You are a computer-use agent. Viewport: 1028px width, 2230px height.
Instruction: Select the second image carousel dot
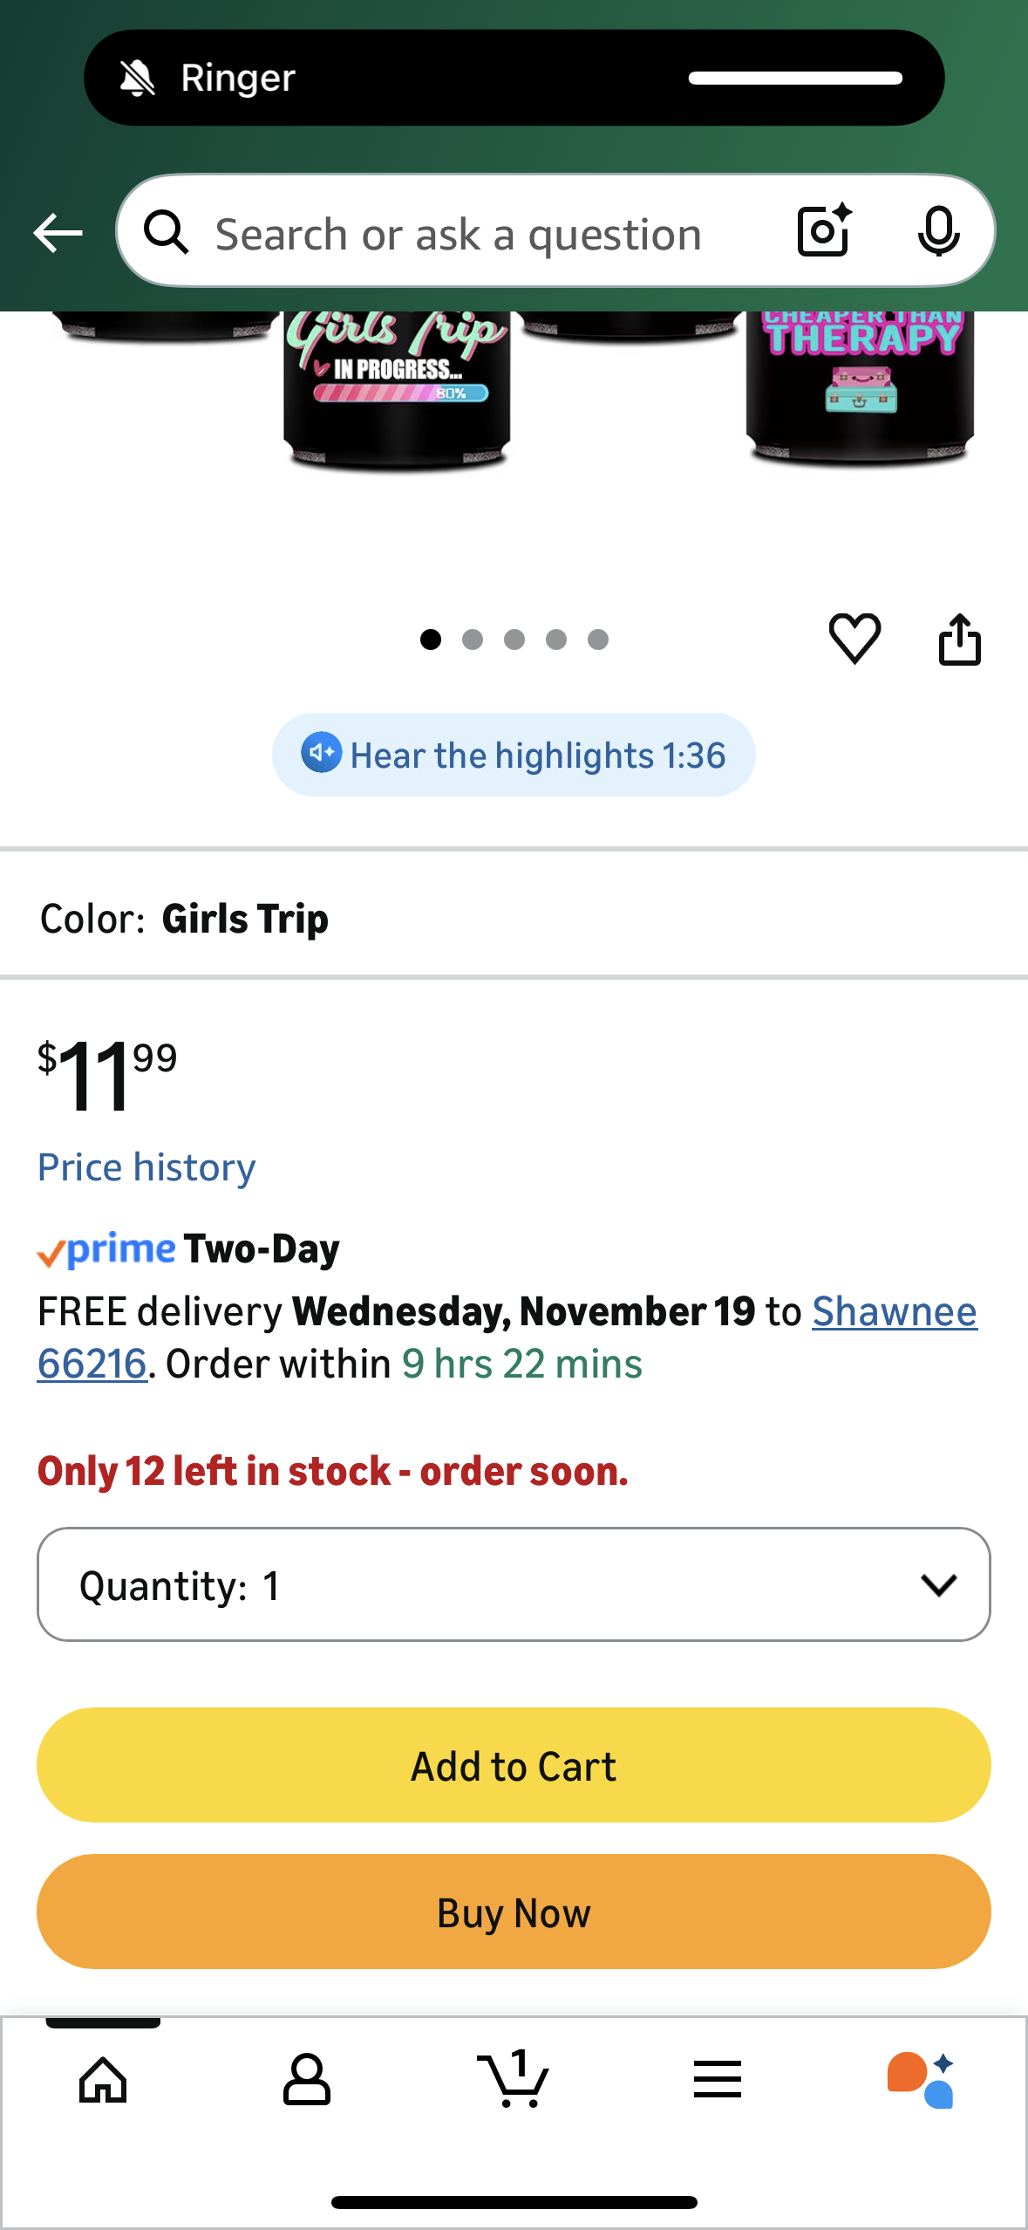click(x=473, y=640)
